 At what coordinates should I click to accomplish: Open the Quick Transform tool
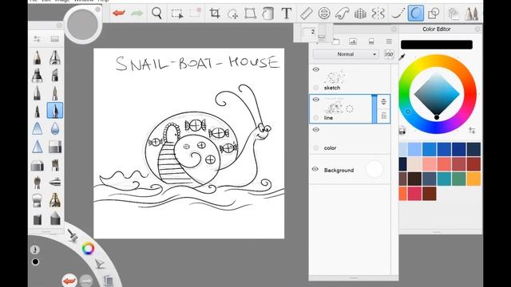pyautogui.click(x=195, y=14)
